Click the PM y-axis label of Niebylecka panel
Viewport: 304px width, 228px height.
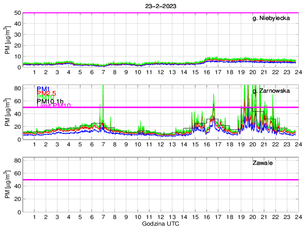coord(8,41)
